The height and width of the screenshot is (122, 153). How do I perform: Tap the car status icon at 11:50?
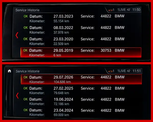[x=110, y=10]
